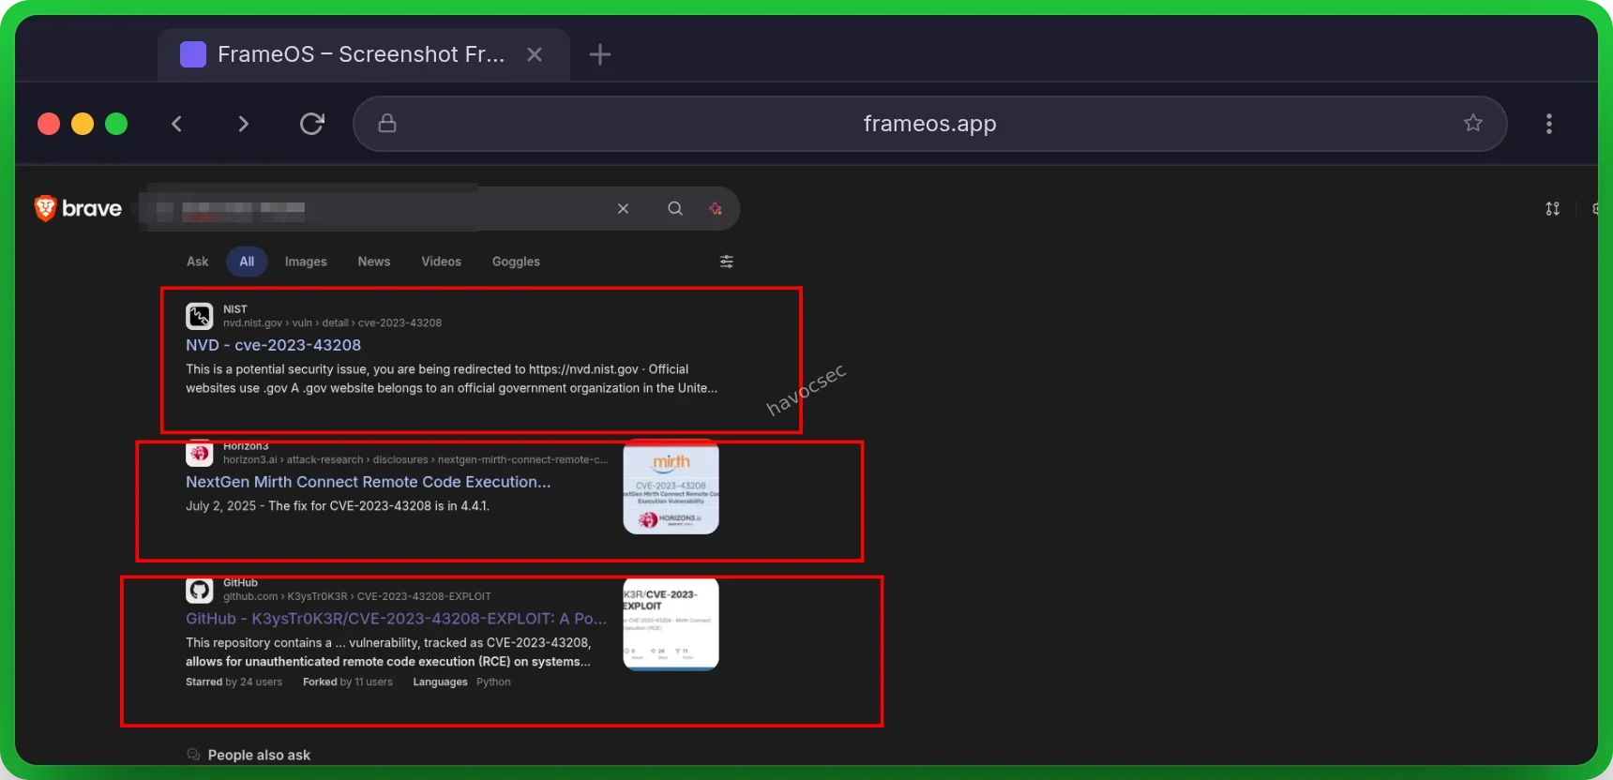Switch to the Videos tab

(441, 262)
